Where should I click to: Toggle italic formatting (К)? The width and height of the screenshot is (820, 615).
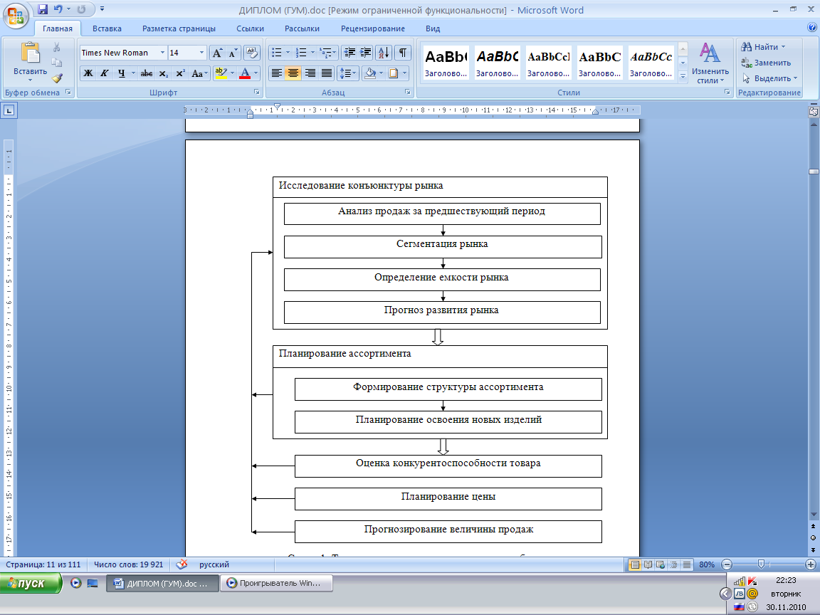[105, 74]
